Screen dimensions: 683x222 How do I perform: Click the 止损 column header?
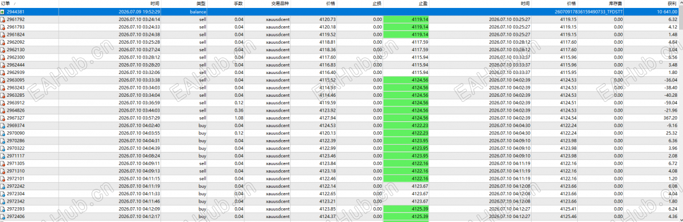click(377, 3)
